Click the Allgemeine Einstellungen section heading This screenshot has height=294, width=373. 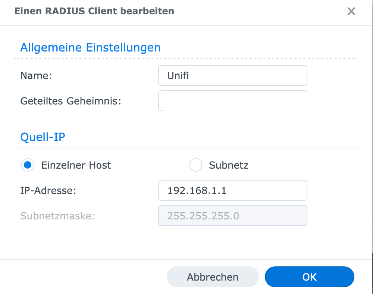pyautogui.click(x=90, y=48)
